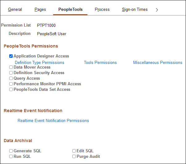Show more tabs with right chevron
186x164 pixels.
click(x=157, y=10)
